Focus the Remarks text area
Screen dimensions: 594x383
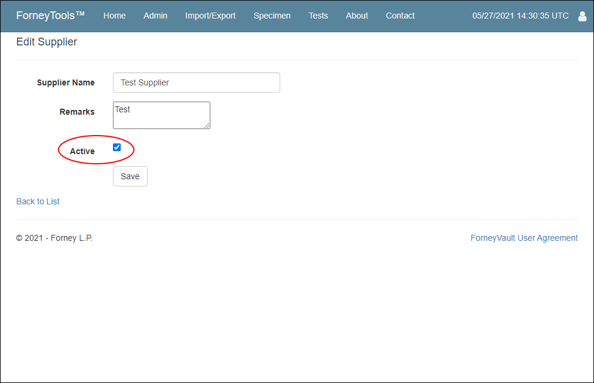point(161,115)
